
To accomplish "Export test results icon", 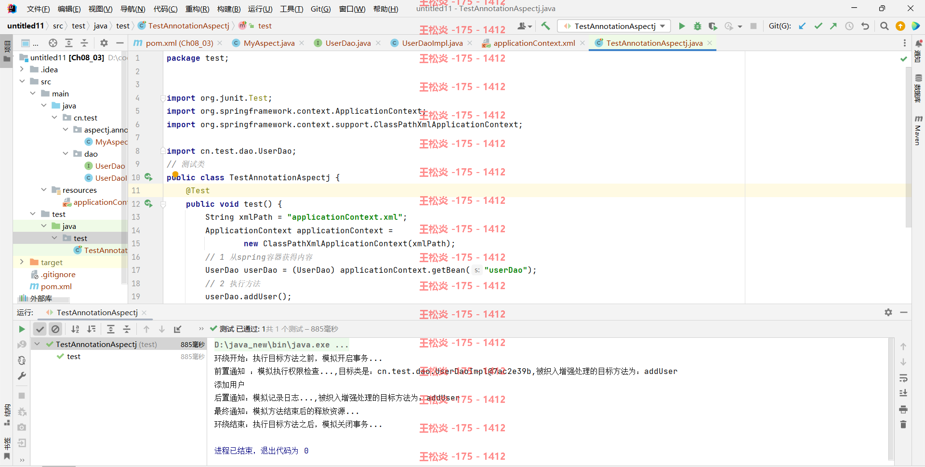I will click(x=178, y=329).
